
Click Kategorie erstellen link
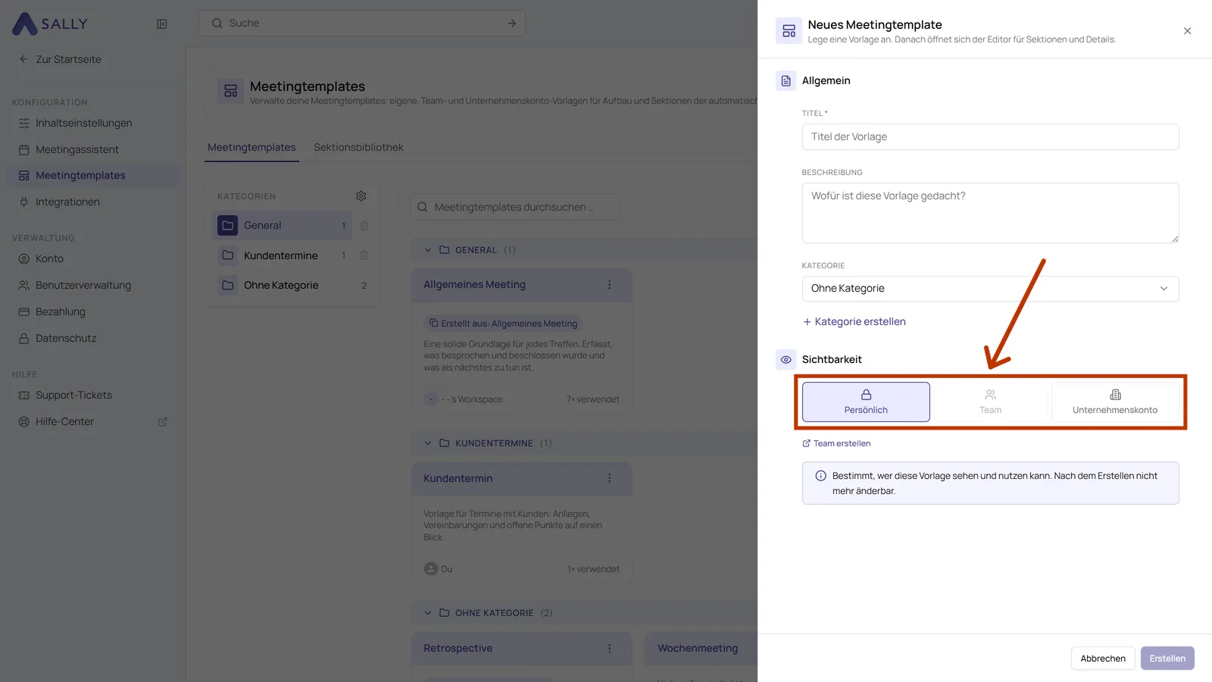click(854, 321)
